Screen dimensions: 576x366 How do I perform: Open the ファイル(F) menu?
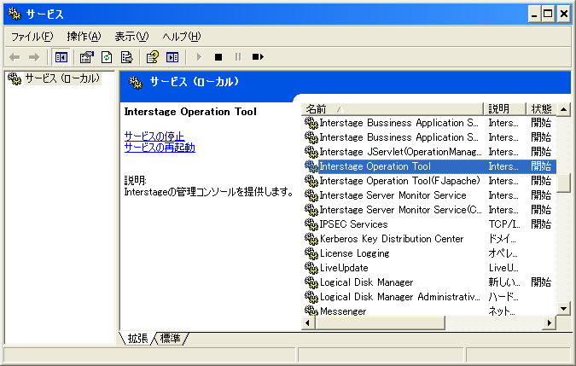click(32, 37)
